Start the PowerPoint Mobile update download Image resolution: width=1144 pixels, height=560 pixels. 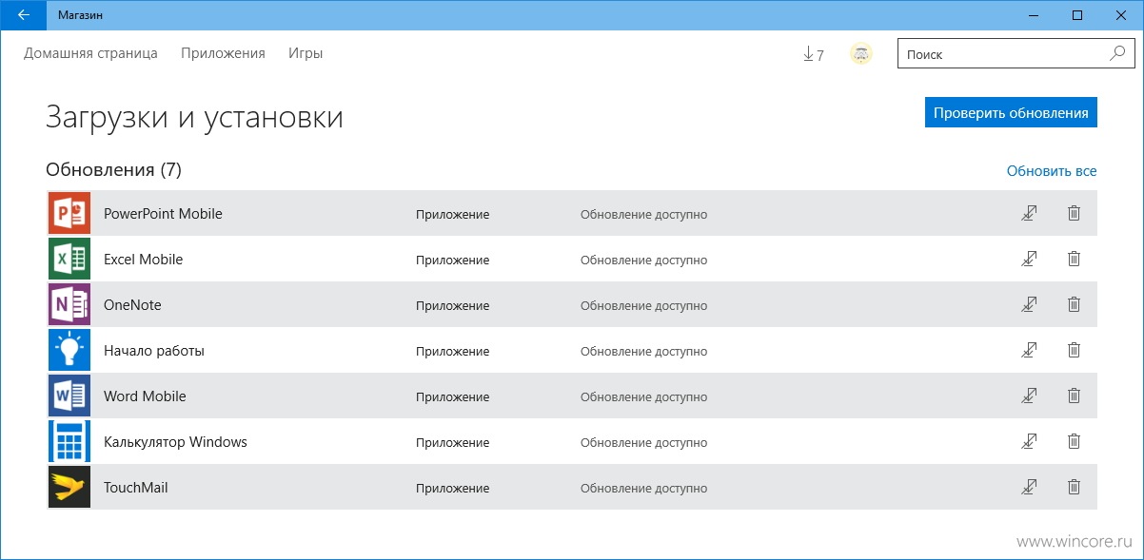click(x=1028, y=214)
